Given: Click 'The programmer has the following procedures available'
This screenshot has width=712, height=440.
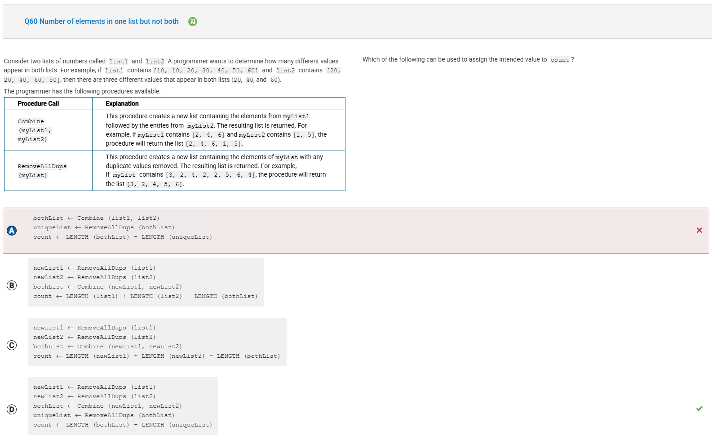Looking at the screenshot, I should [x=82, y=91].
